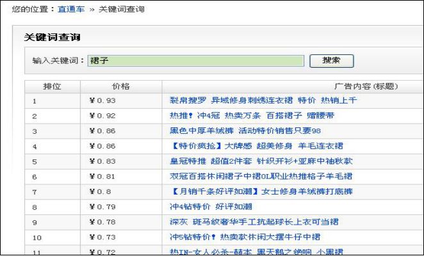Click the 关键词查询 panel heading
Viewport: 424px width, 256px height.
[x=52, y=37]
